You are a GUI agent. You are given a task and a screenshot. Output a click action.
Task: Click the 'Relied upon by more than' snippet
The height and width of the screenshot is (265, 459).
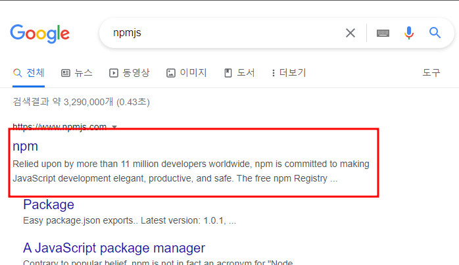tap(191, 171)
